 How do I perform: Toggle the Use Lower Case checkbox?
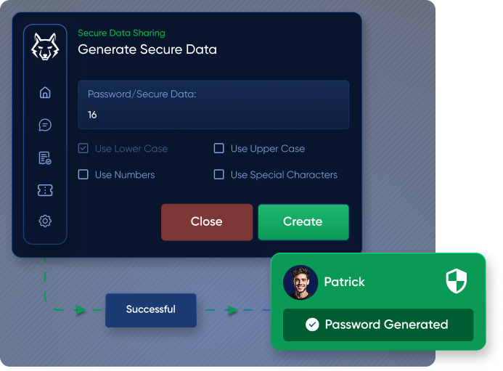tap(83, 149)
